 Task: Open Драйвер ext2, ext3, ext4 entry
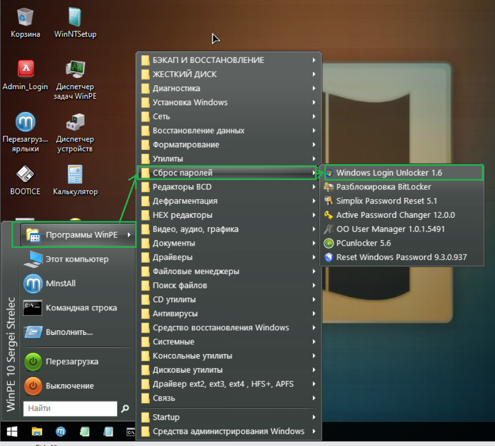click(229, 384)
